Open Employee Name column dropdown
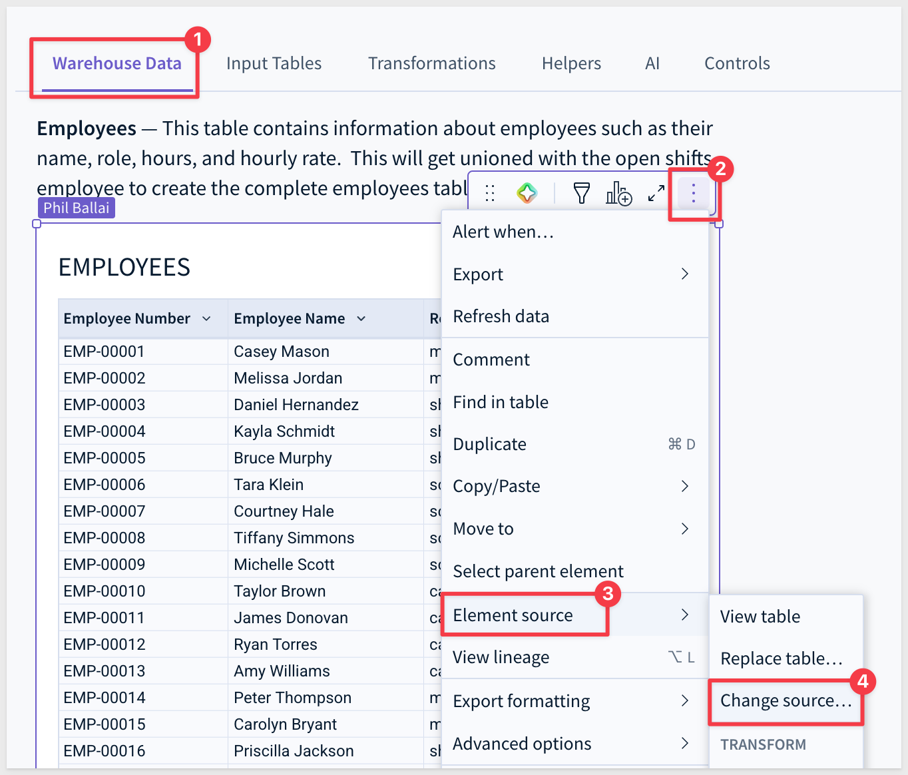The width and height of the screenshot is (908, 775). (x=361, y=319)
